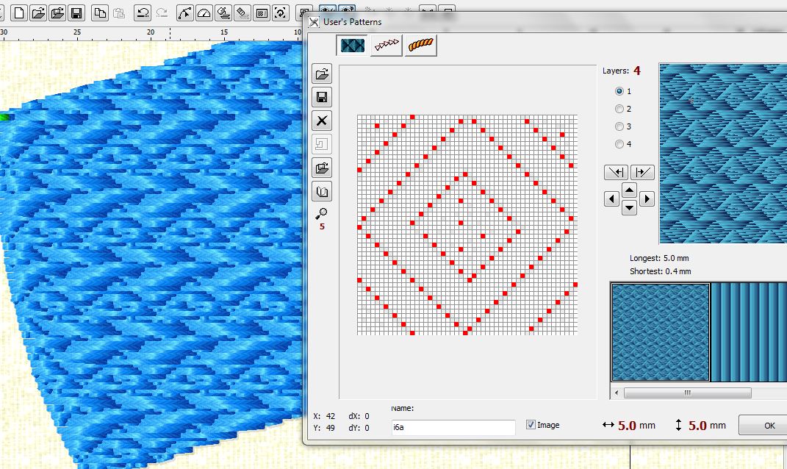Click left arrow of thumbnail scrollbar

(617, 393)
